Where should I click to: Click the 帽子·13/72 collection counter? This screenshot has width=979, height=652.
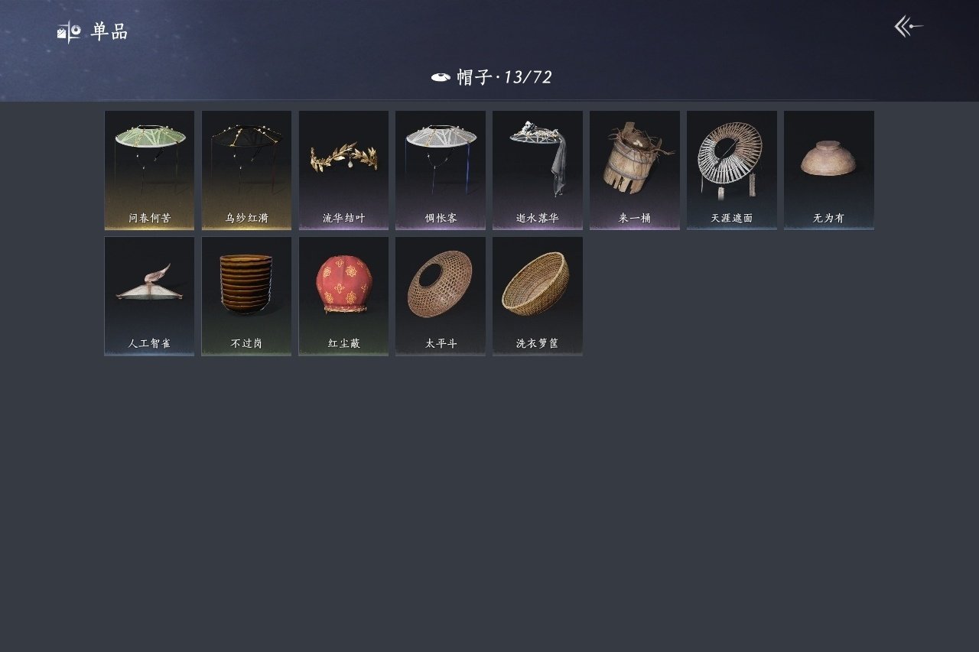coord(505,77)
